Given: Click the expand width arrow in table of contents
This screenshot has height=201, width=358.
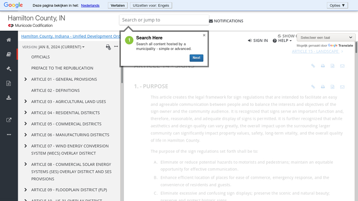Looking at the screenshot, I should click(x=116, y=46).
